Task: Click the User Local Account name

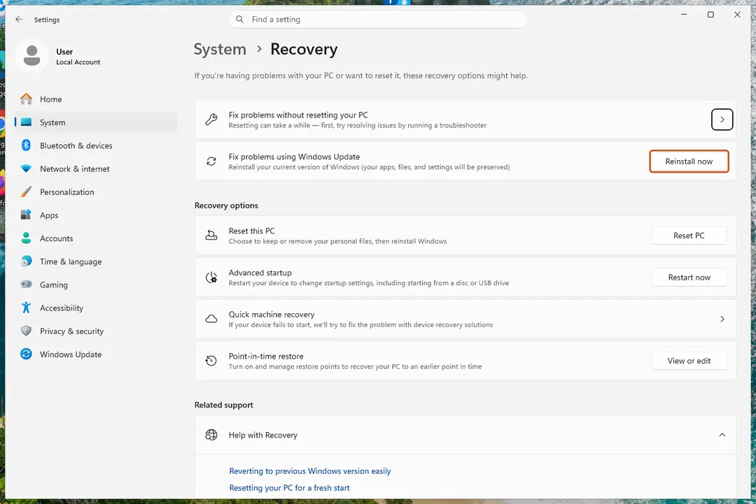Action: [78, 57]
